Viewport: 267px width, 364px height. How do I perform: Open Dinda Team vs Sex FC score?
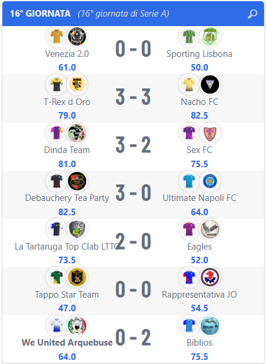(x=133, y=145)
